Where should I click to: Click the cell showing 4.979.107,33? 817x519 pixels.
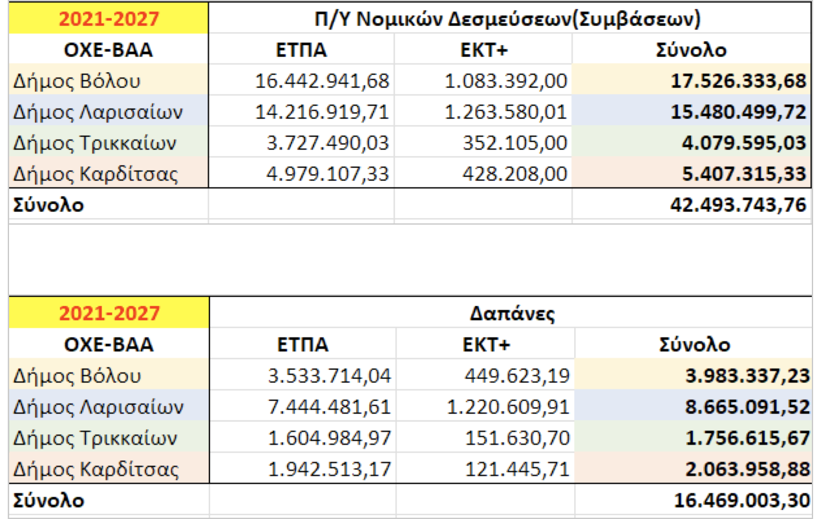click(329, 174)
